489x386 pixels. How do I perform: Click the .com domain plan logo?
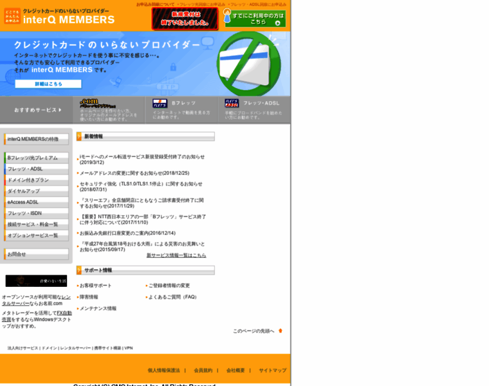point(97,103)
